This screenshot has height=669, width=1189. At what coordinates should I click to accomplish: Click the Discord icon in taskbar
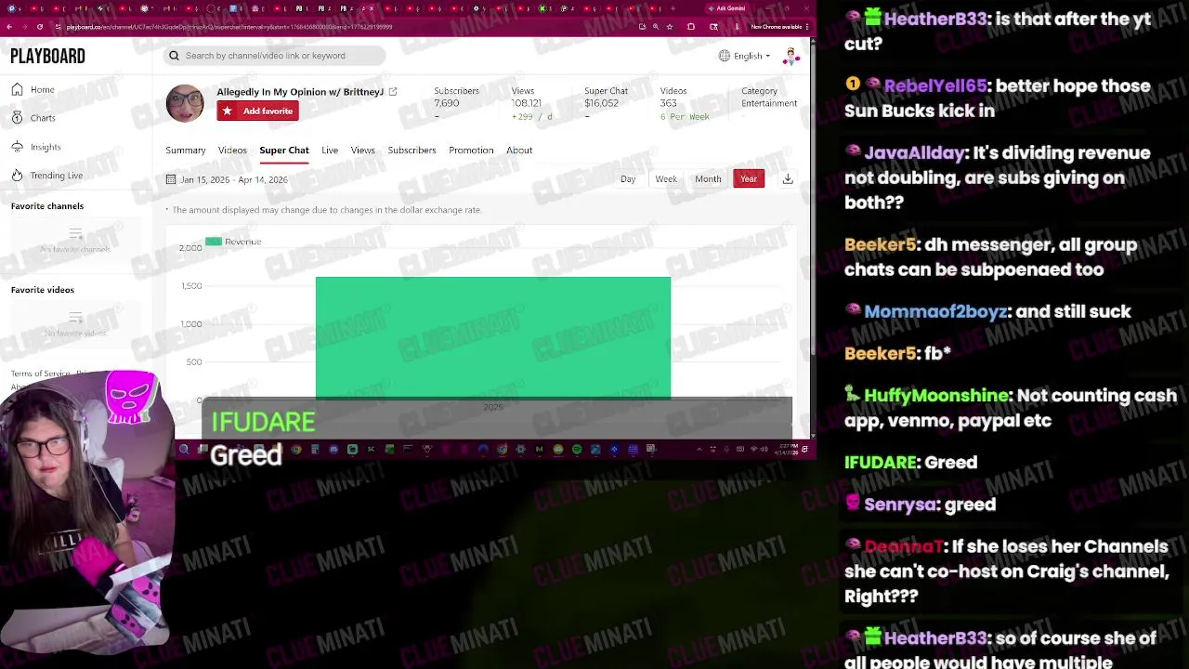click(334, 450)
